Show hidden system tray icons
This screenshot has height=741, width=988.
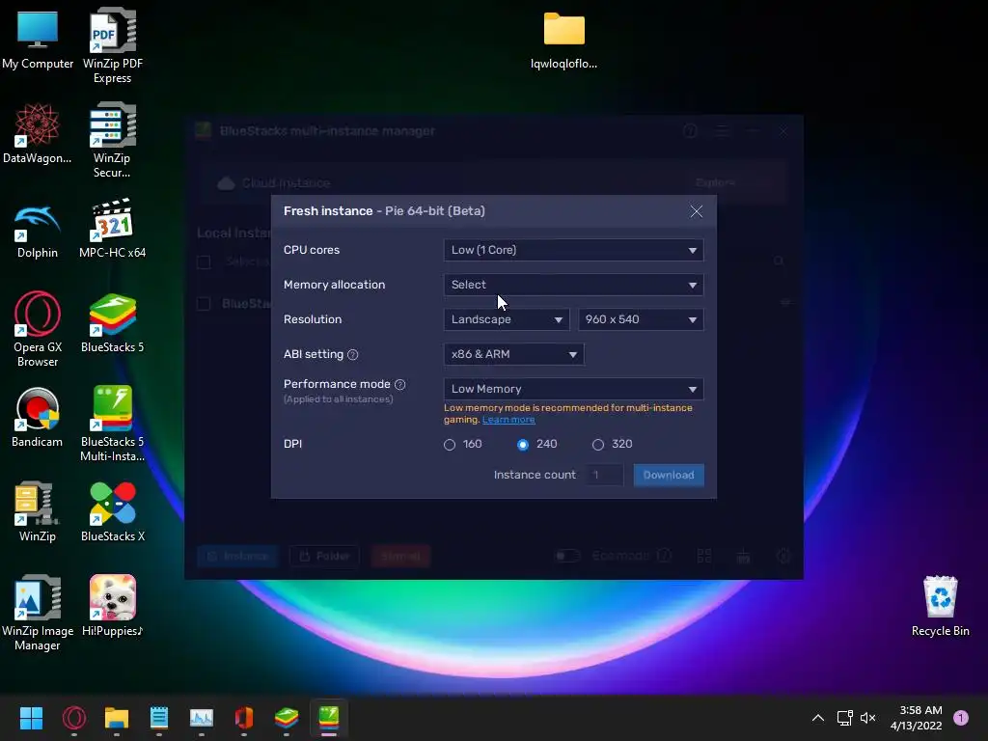[818, 718]
